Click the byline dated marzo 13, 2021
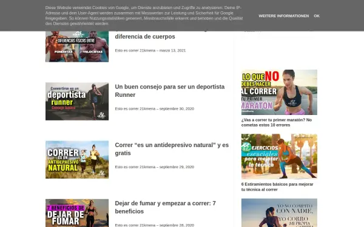Screen dimensions: 364x227 pyautogui.click(x=150, y=50)
